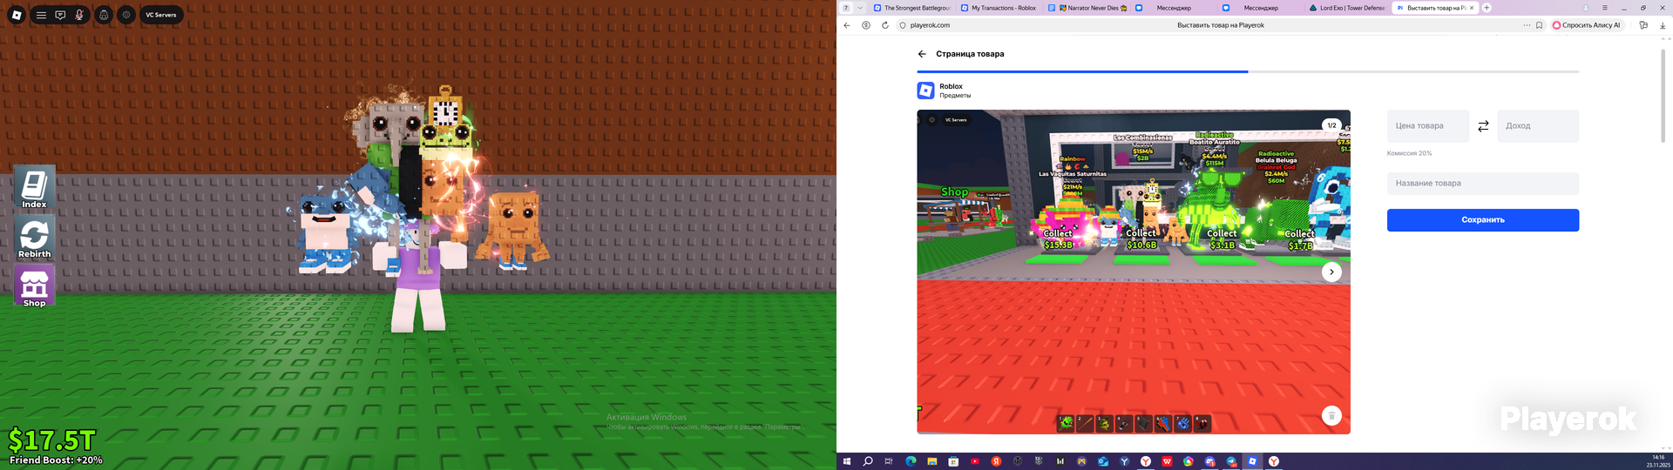Open the browser main menu icon
The image size is (1673, 470).
(x=1605, y=8)
